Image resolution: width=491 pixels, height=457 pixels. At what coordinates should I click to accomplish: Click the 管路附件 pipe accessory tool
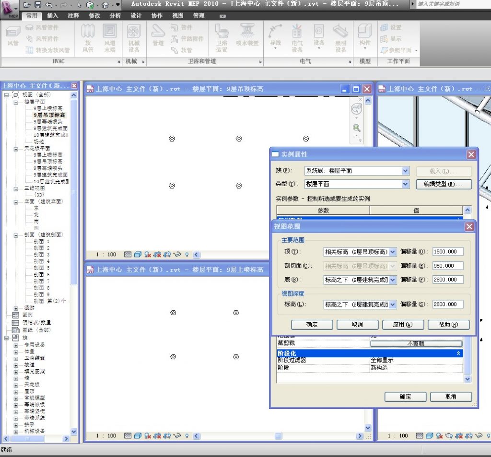[x=187, y=39]
